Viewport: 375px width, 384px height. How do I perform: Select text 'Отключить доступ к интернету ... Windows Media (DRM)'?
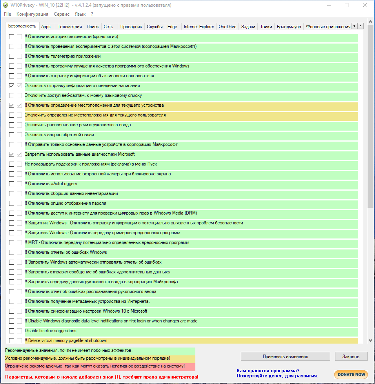click(113, 213)
